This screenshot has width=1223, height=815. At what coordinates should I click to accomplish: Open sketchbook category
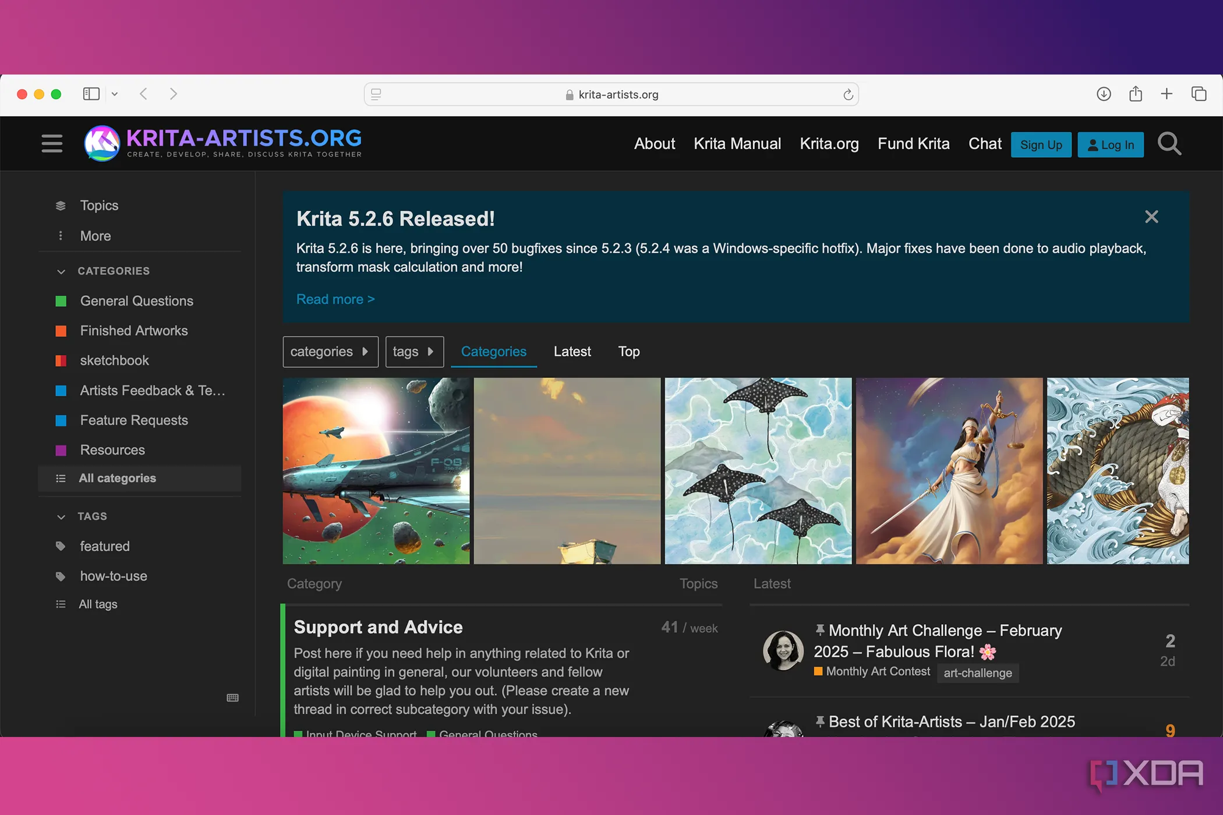115,360
